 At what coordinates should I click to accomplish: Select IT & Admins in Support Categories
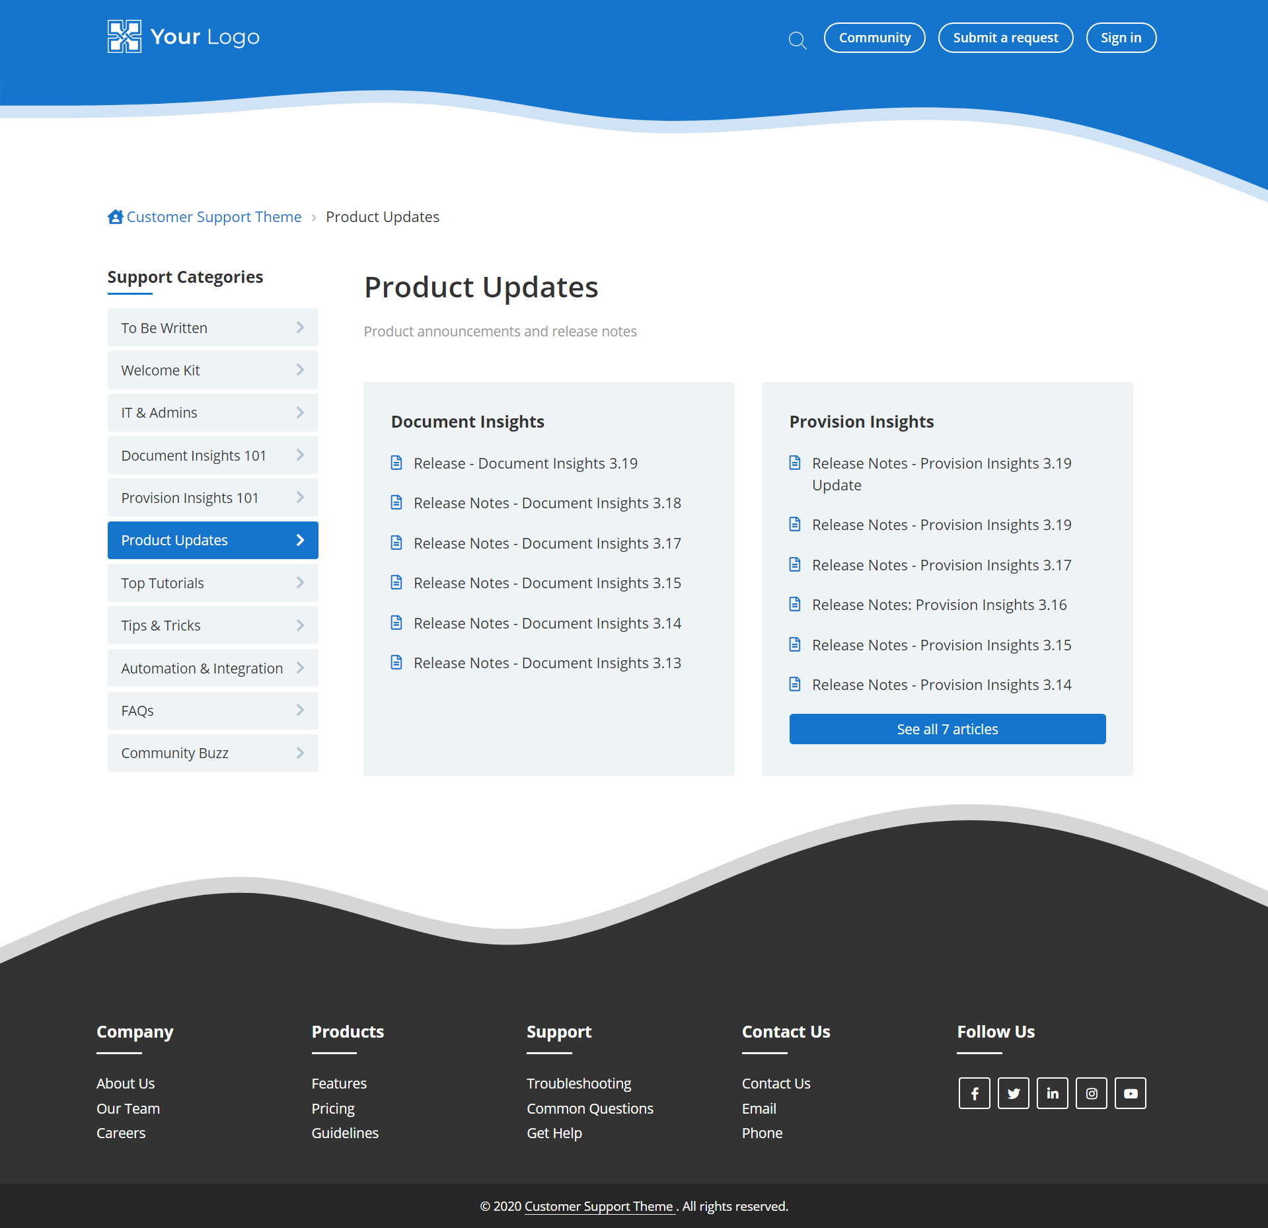pos(159,413)
